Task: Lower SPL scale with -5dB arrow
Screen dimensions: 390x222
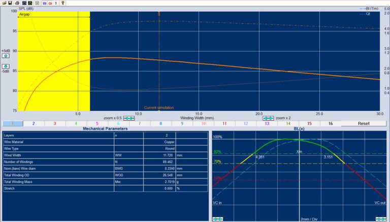Action: point(6,66)
